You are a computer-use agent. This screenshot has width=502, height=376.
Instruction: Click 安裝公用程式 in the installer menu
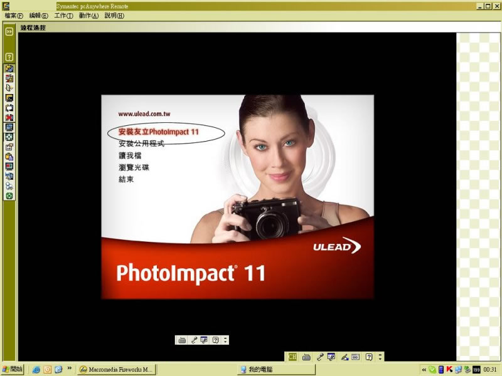[x=142, y=144]
